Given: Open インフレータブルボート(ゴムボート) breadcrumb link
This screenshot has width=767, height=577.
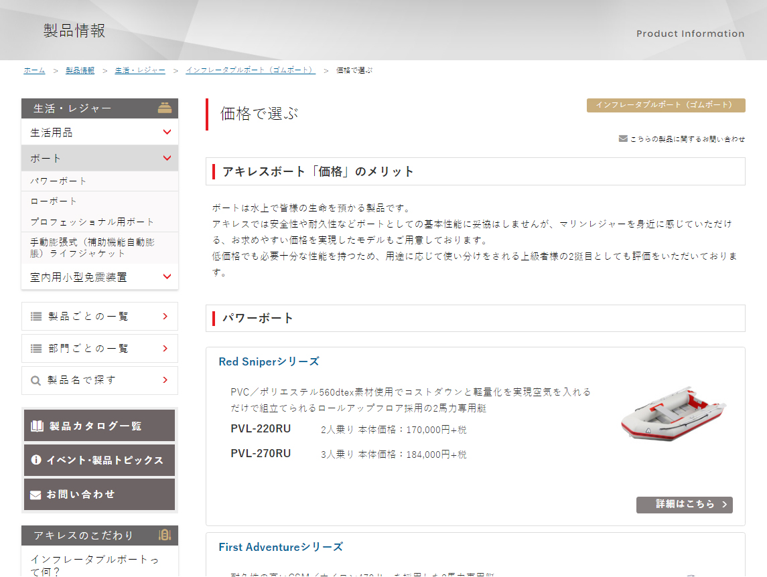Looking at the screenshot, I should tap(251, 70).
